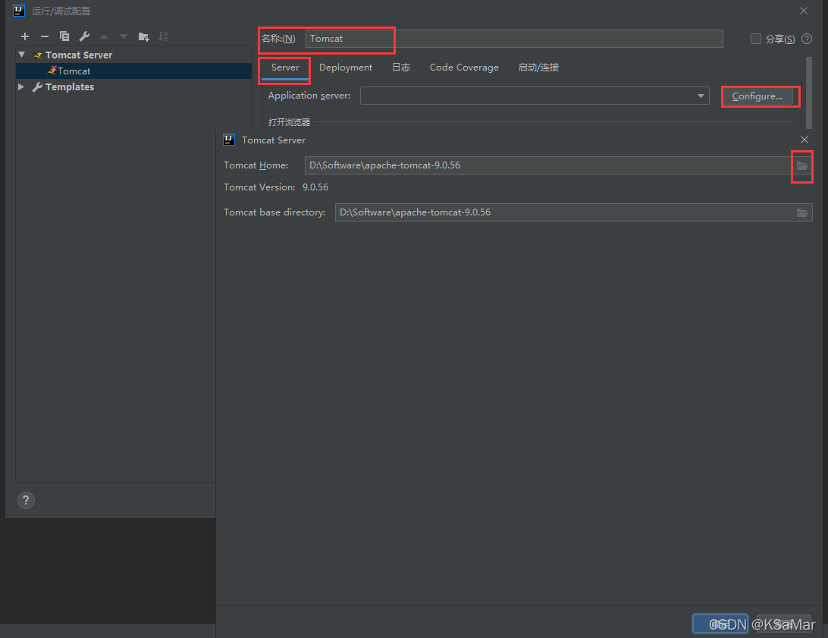
Task: Browse for Tomcat Home folder icon
Action: [802, 165]
